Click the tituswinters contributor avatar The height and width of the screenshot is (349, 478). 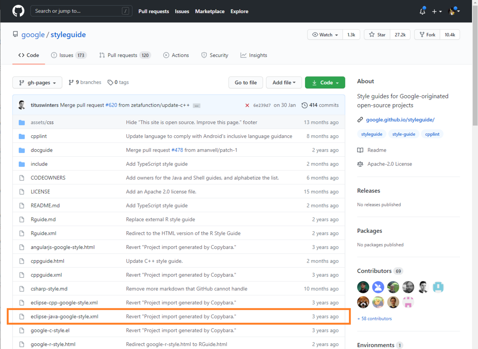pos(22,105)
